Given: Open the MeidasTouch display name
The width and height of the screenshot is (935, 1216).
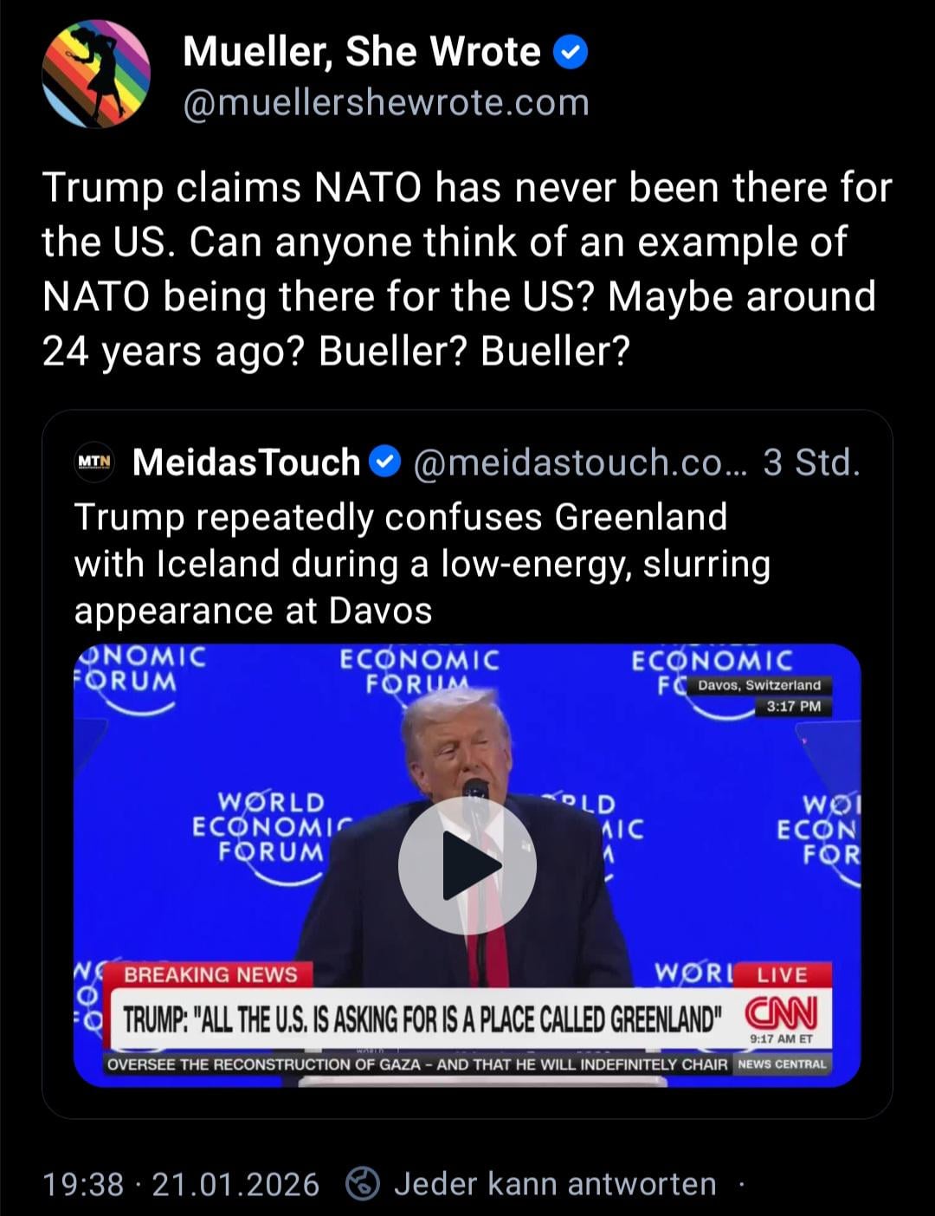Looking at the screenshot, I should pos(246,462).
